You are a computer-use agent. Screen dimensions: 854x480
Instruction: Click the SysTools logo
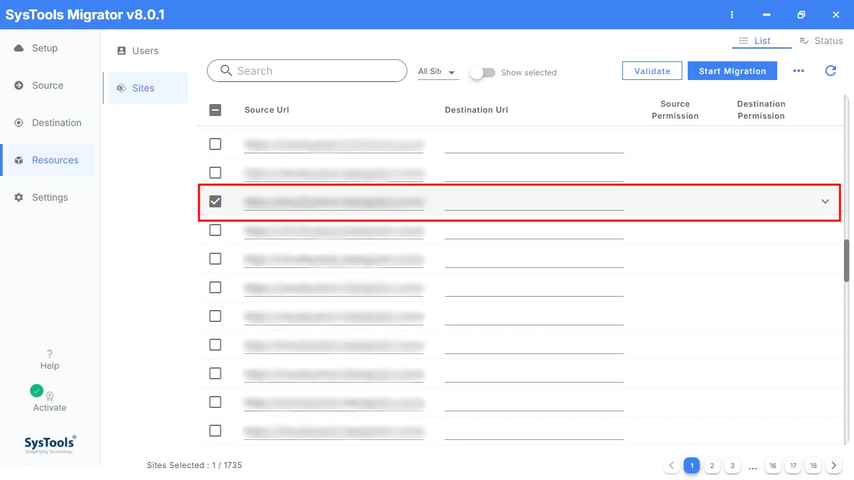(x=50, y=444)
